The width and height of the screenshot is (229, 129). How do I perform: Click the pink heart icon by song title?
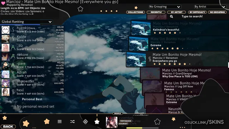click(3, 3)
